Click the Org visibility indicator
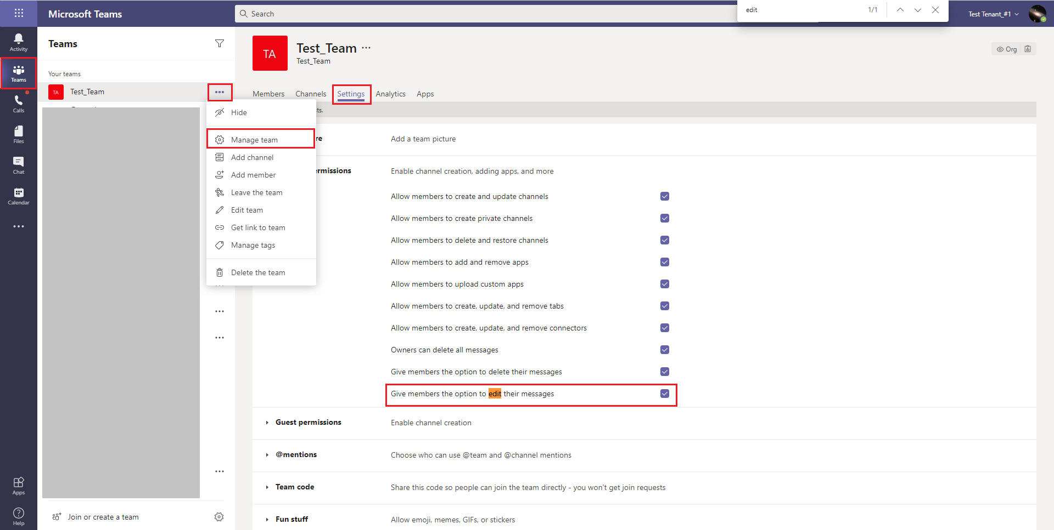 (1007, 49)
